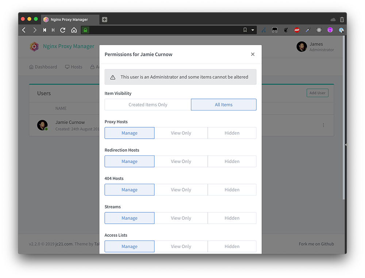Set Streams permission to Hidden
Viewport: 365px width, 278px height.
point(232,218)
